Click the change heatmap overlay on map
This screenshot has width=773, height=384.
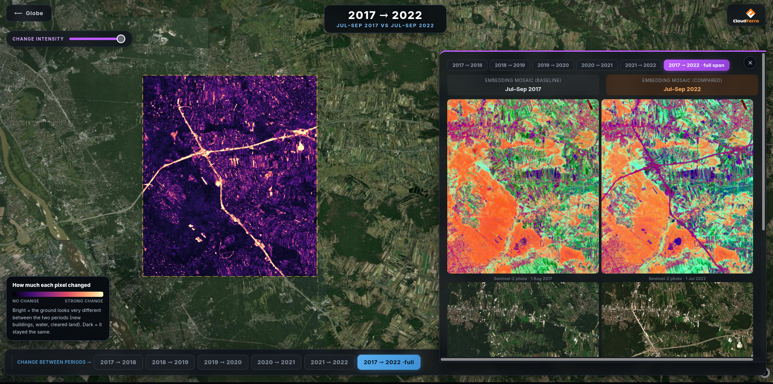coord(230,176)
